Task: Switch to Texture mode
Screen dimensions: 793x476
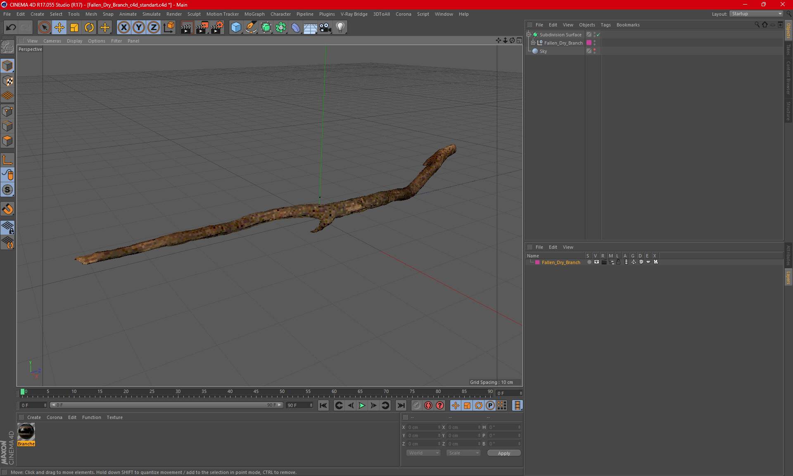Action: click(7, 81)
